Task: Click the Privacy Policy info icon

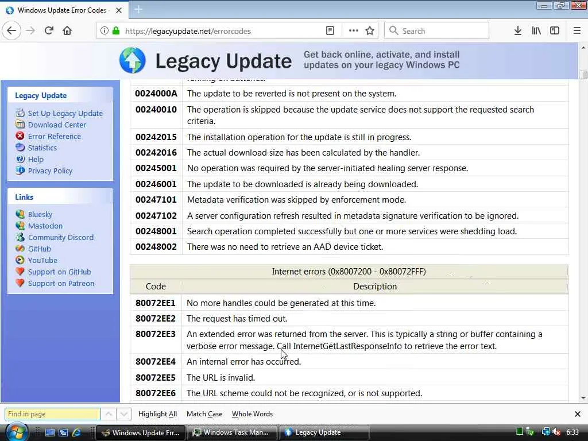Action: click(20, 170)
